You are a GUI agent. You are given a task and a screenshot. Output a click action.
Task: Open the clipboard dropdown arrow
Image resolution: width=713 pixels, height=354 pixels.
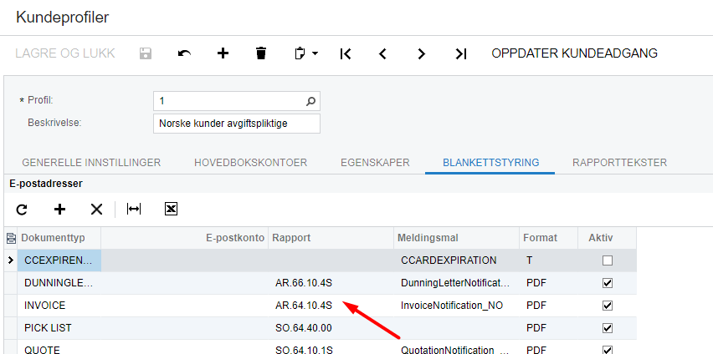click(x=315, y=53)
